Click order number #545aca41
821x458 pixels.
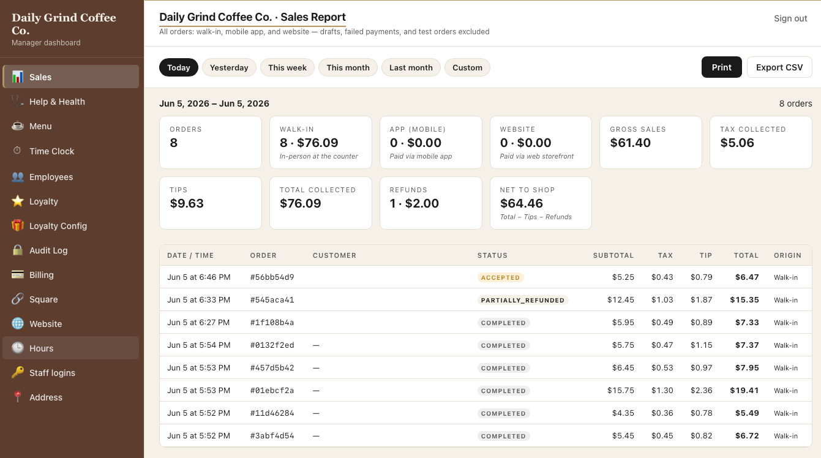[272, 300]
